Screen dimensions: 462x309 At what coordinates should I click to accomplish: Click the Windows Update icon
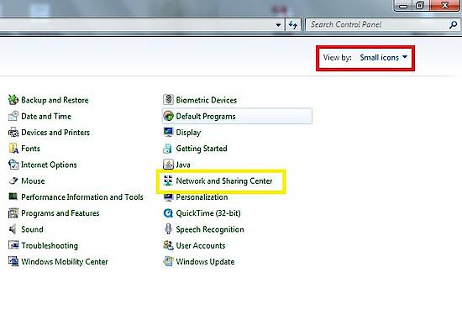click(168, 261)
